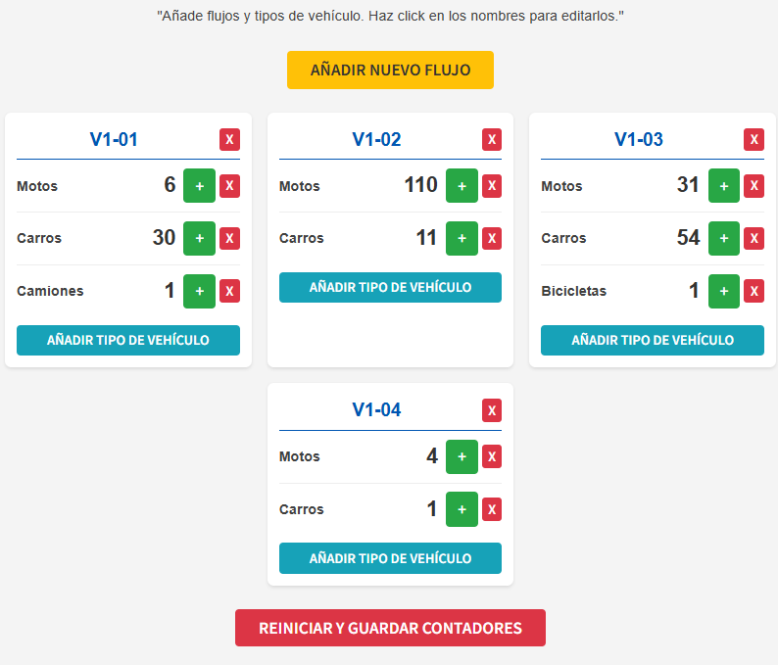
Task: Remove Bicicletas row from V1-03
Action: coord(754,291)
